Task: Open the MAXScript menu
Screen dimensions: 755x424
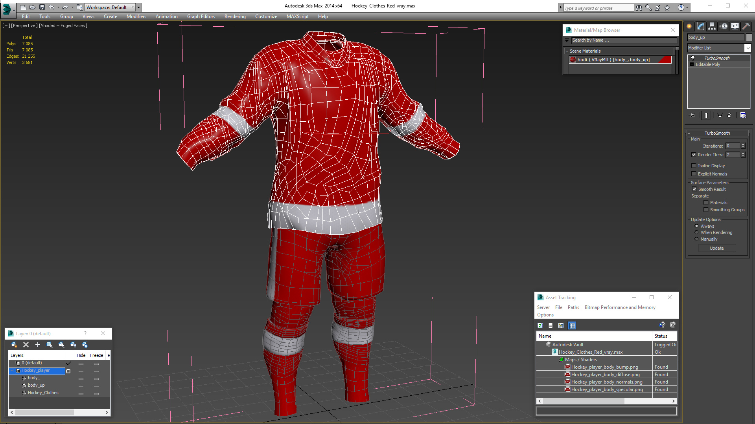Action: (x=297, y=16)
